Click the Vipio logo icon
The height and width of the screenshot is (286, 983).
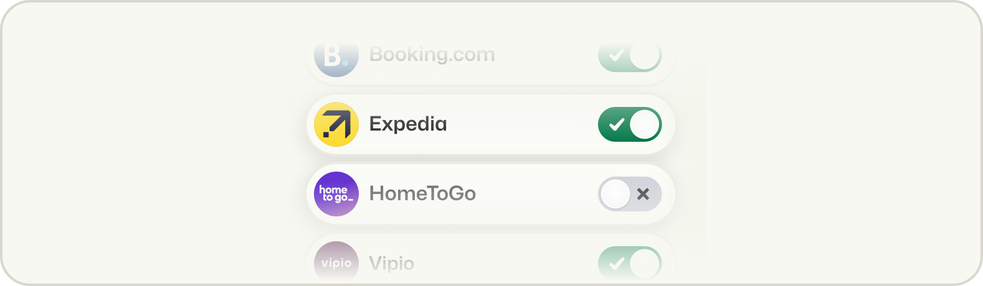pos(336,262)
